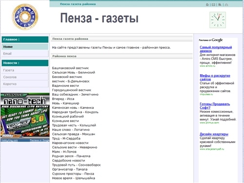Select Народная трибуна - Кондоль entry

[75, 112]
